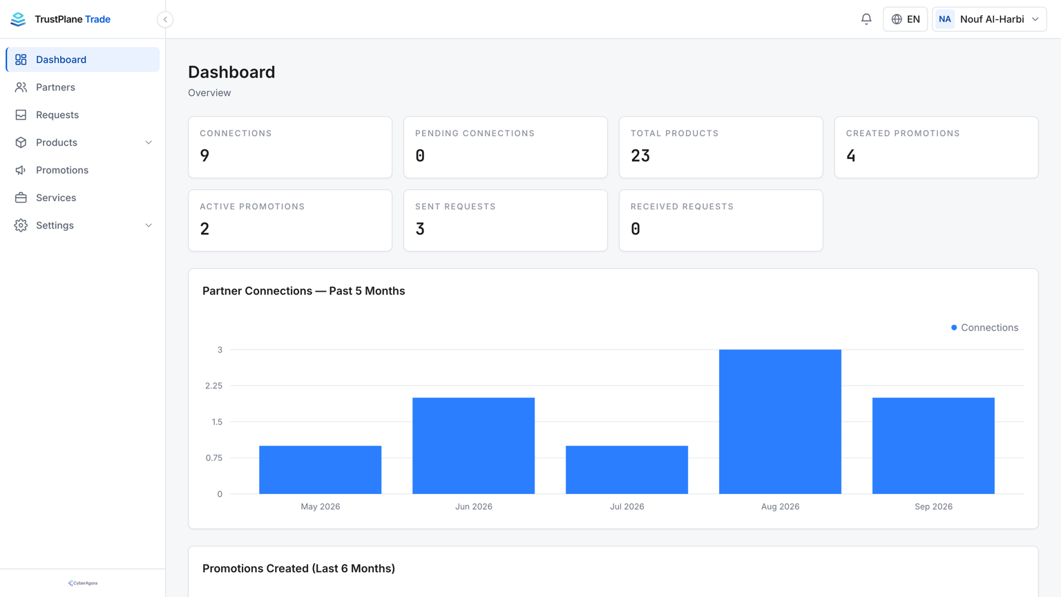
Task: Click the 'Promotions Created (Last 6 Months)' heading
Action: (299, 569)
